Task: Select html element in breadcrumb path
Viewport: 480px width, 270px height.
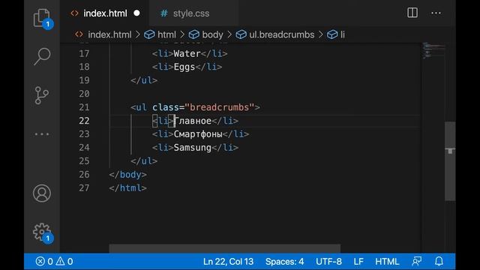Action: coord(166,34)
